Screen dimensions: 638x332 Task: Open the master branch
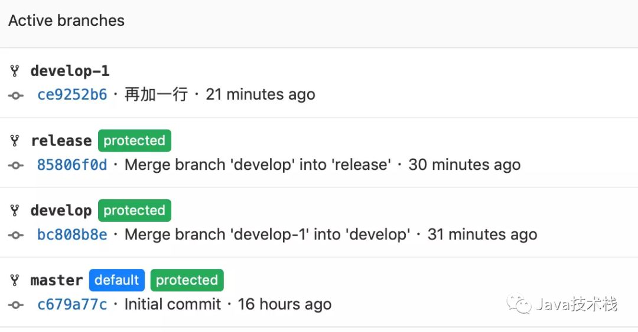click(x=57, y=280)
